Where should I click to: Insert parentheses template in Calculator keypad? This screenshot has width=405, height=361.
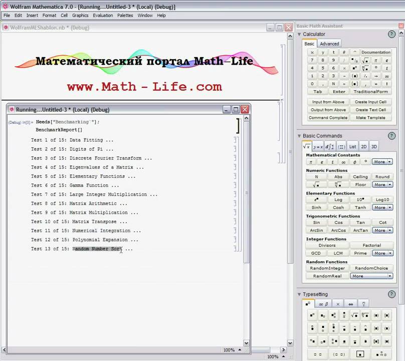(x=355, y=76)
